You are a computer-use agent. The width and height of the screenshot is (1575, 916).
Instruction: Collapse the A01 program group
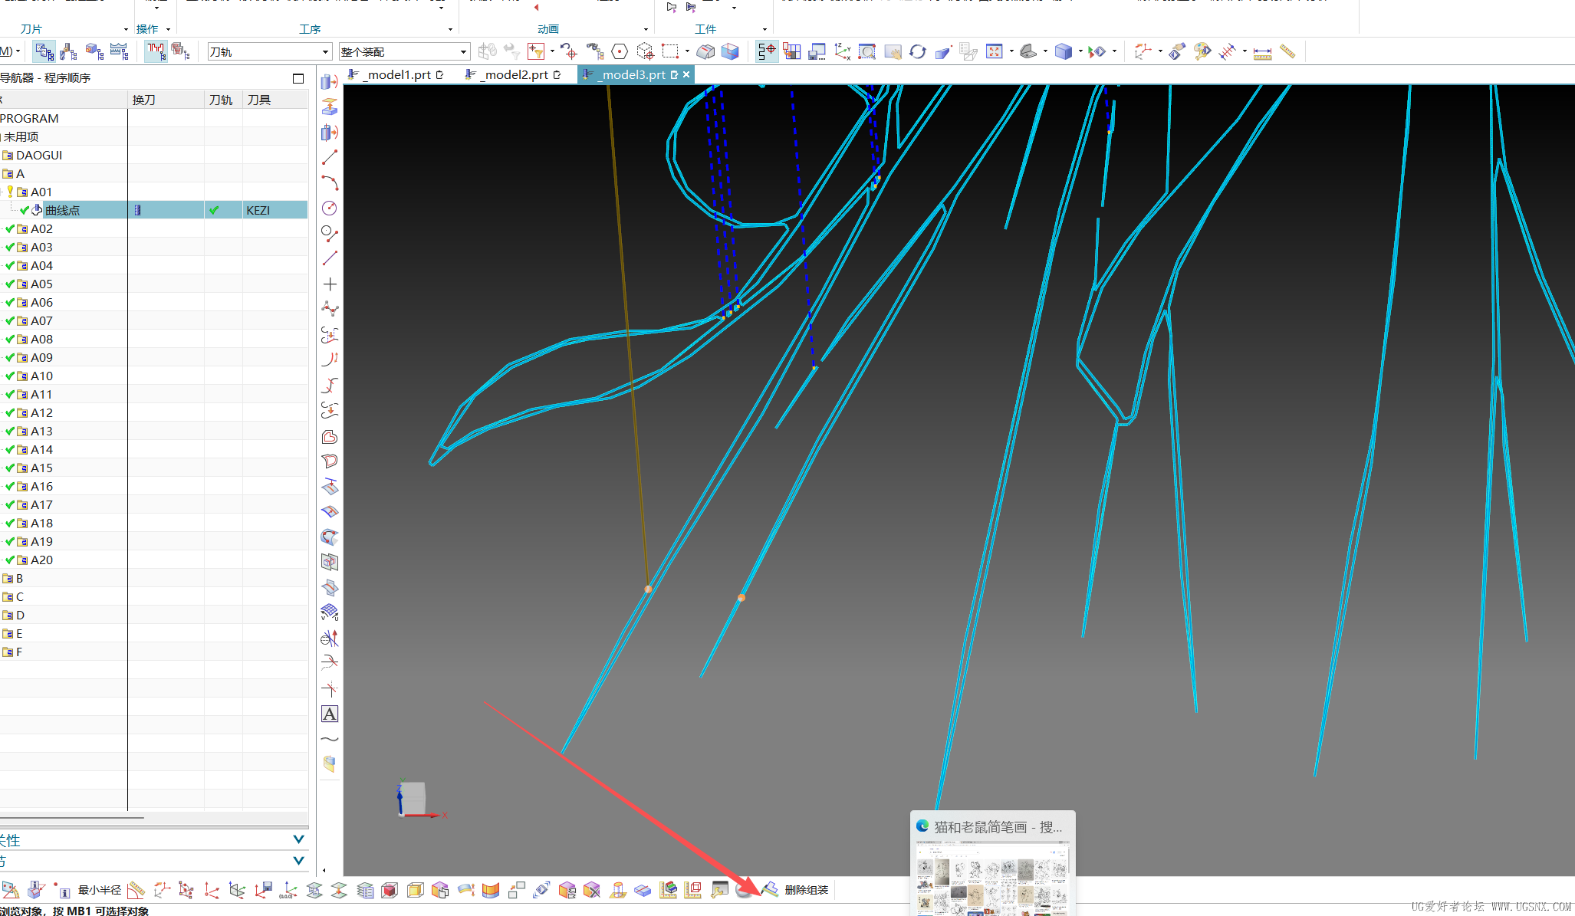pos(2,192)
